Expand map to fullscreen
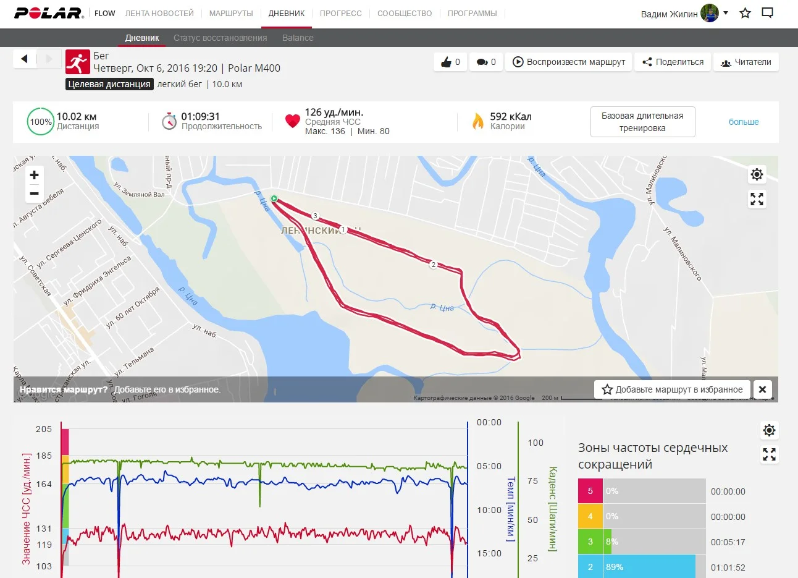This screenshot has width=798, height=578. pyautogui.click(x=757, y=199)
